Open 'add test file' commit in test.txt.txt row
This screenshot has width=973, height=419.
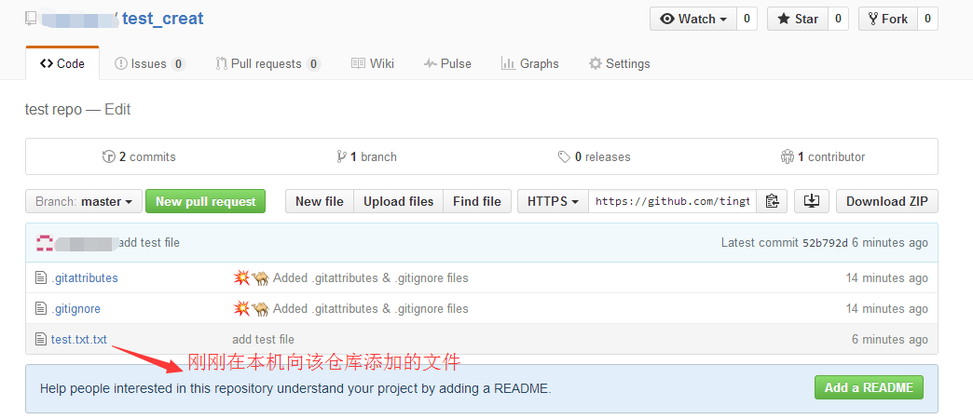[x=263, y=339]
